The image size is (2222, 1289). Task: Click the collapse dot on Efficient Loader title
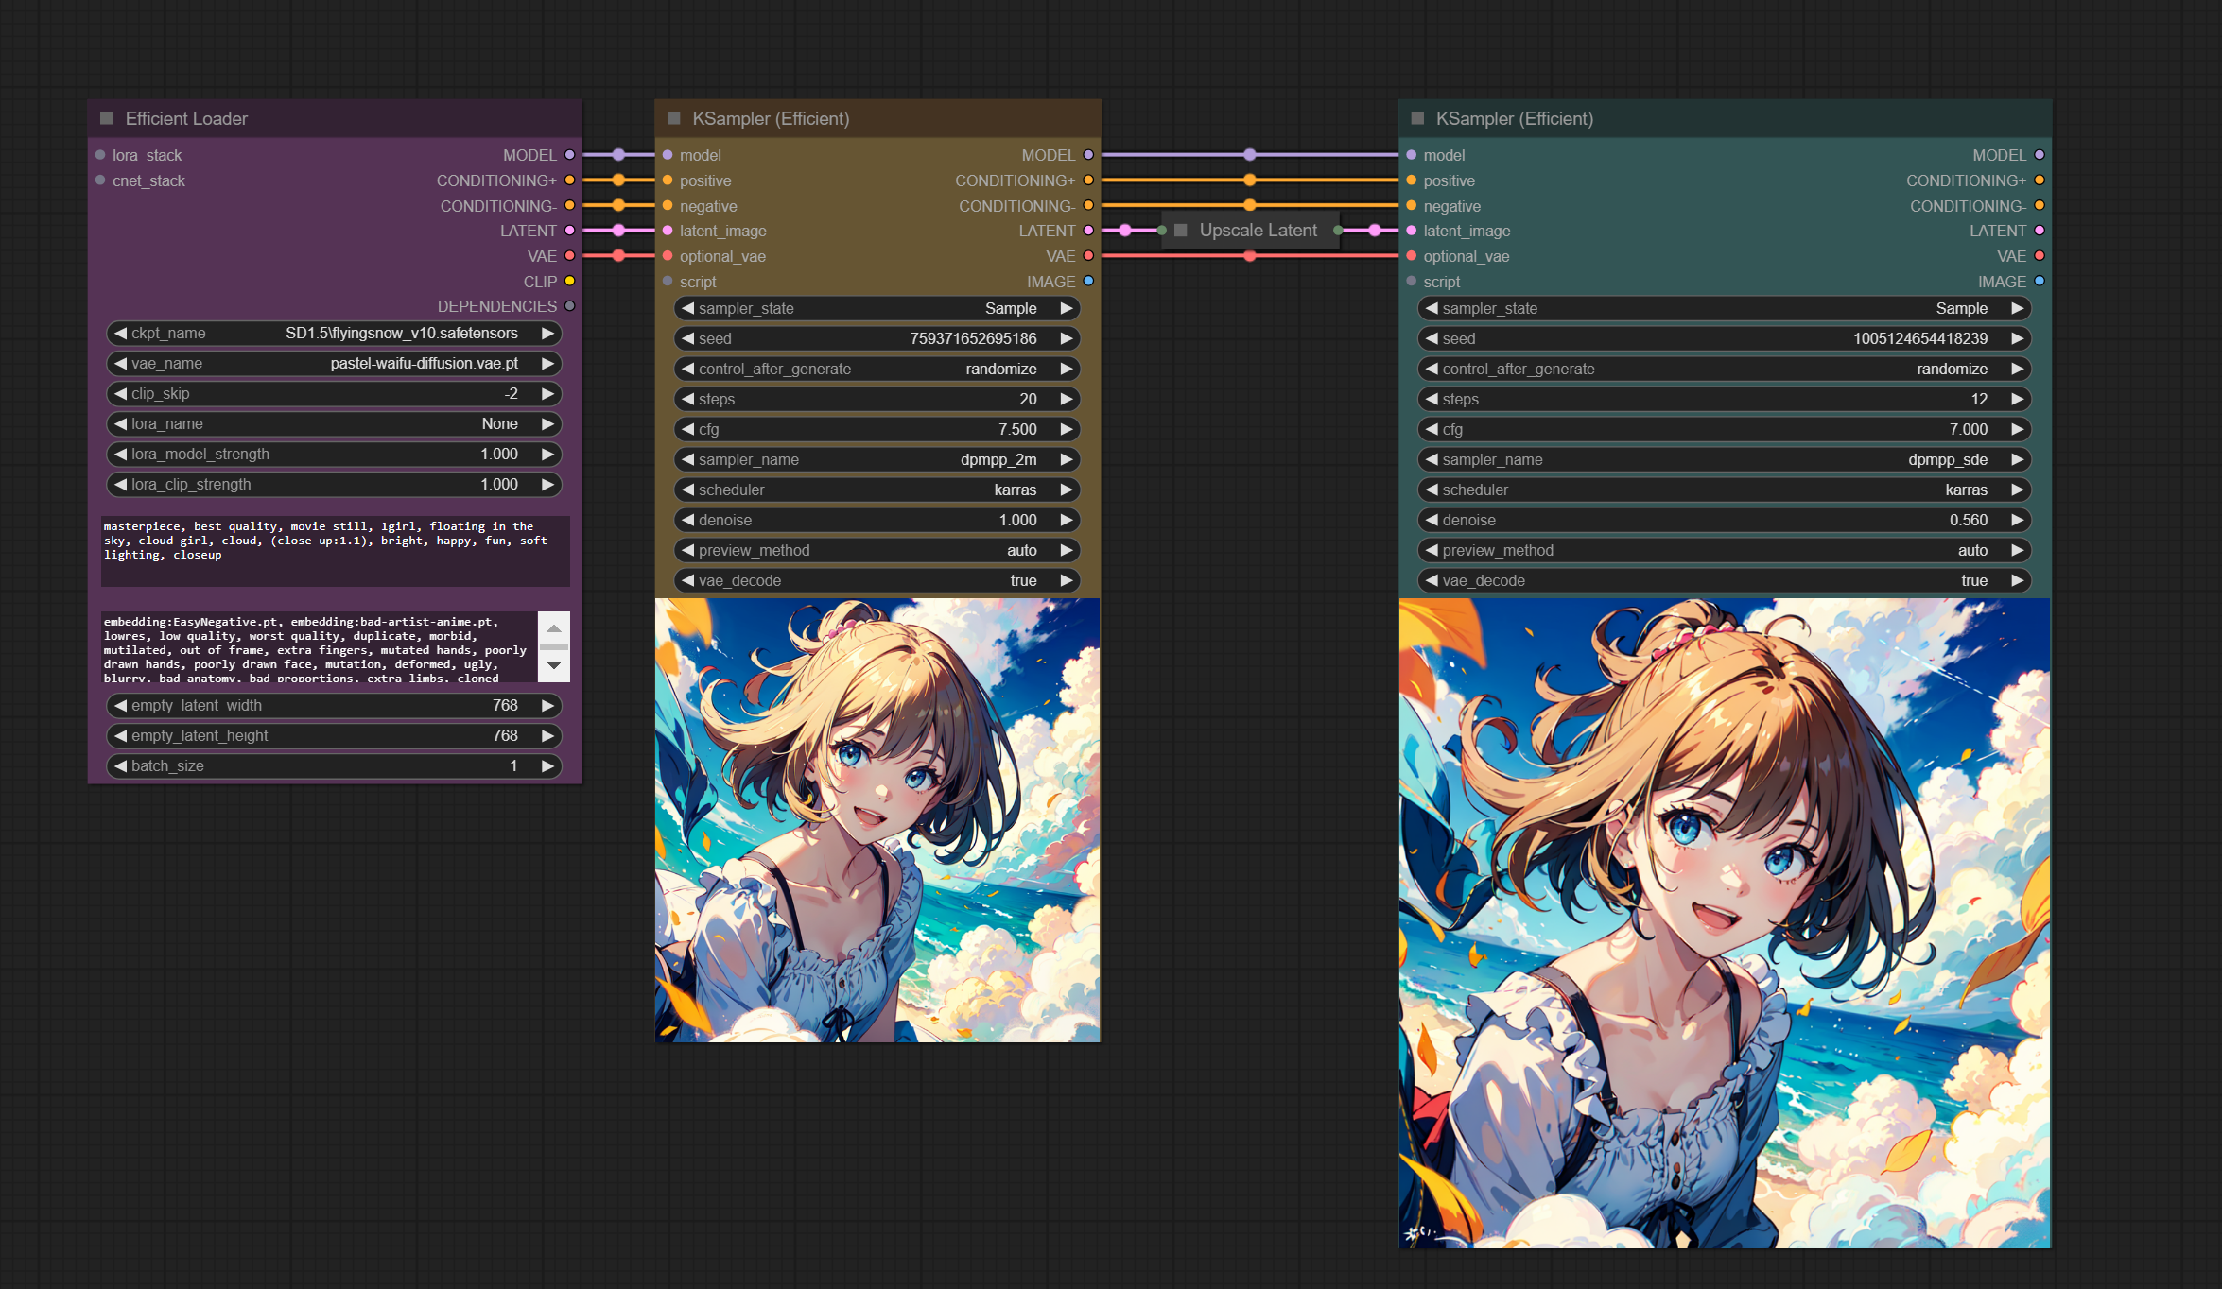coord(107,118)
